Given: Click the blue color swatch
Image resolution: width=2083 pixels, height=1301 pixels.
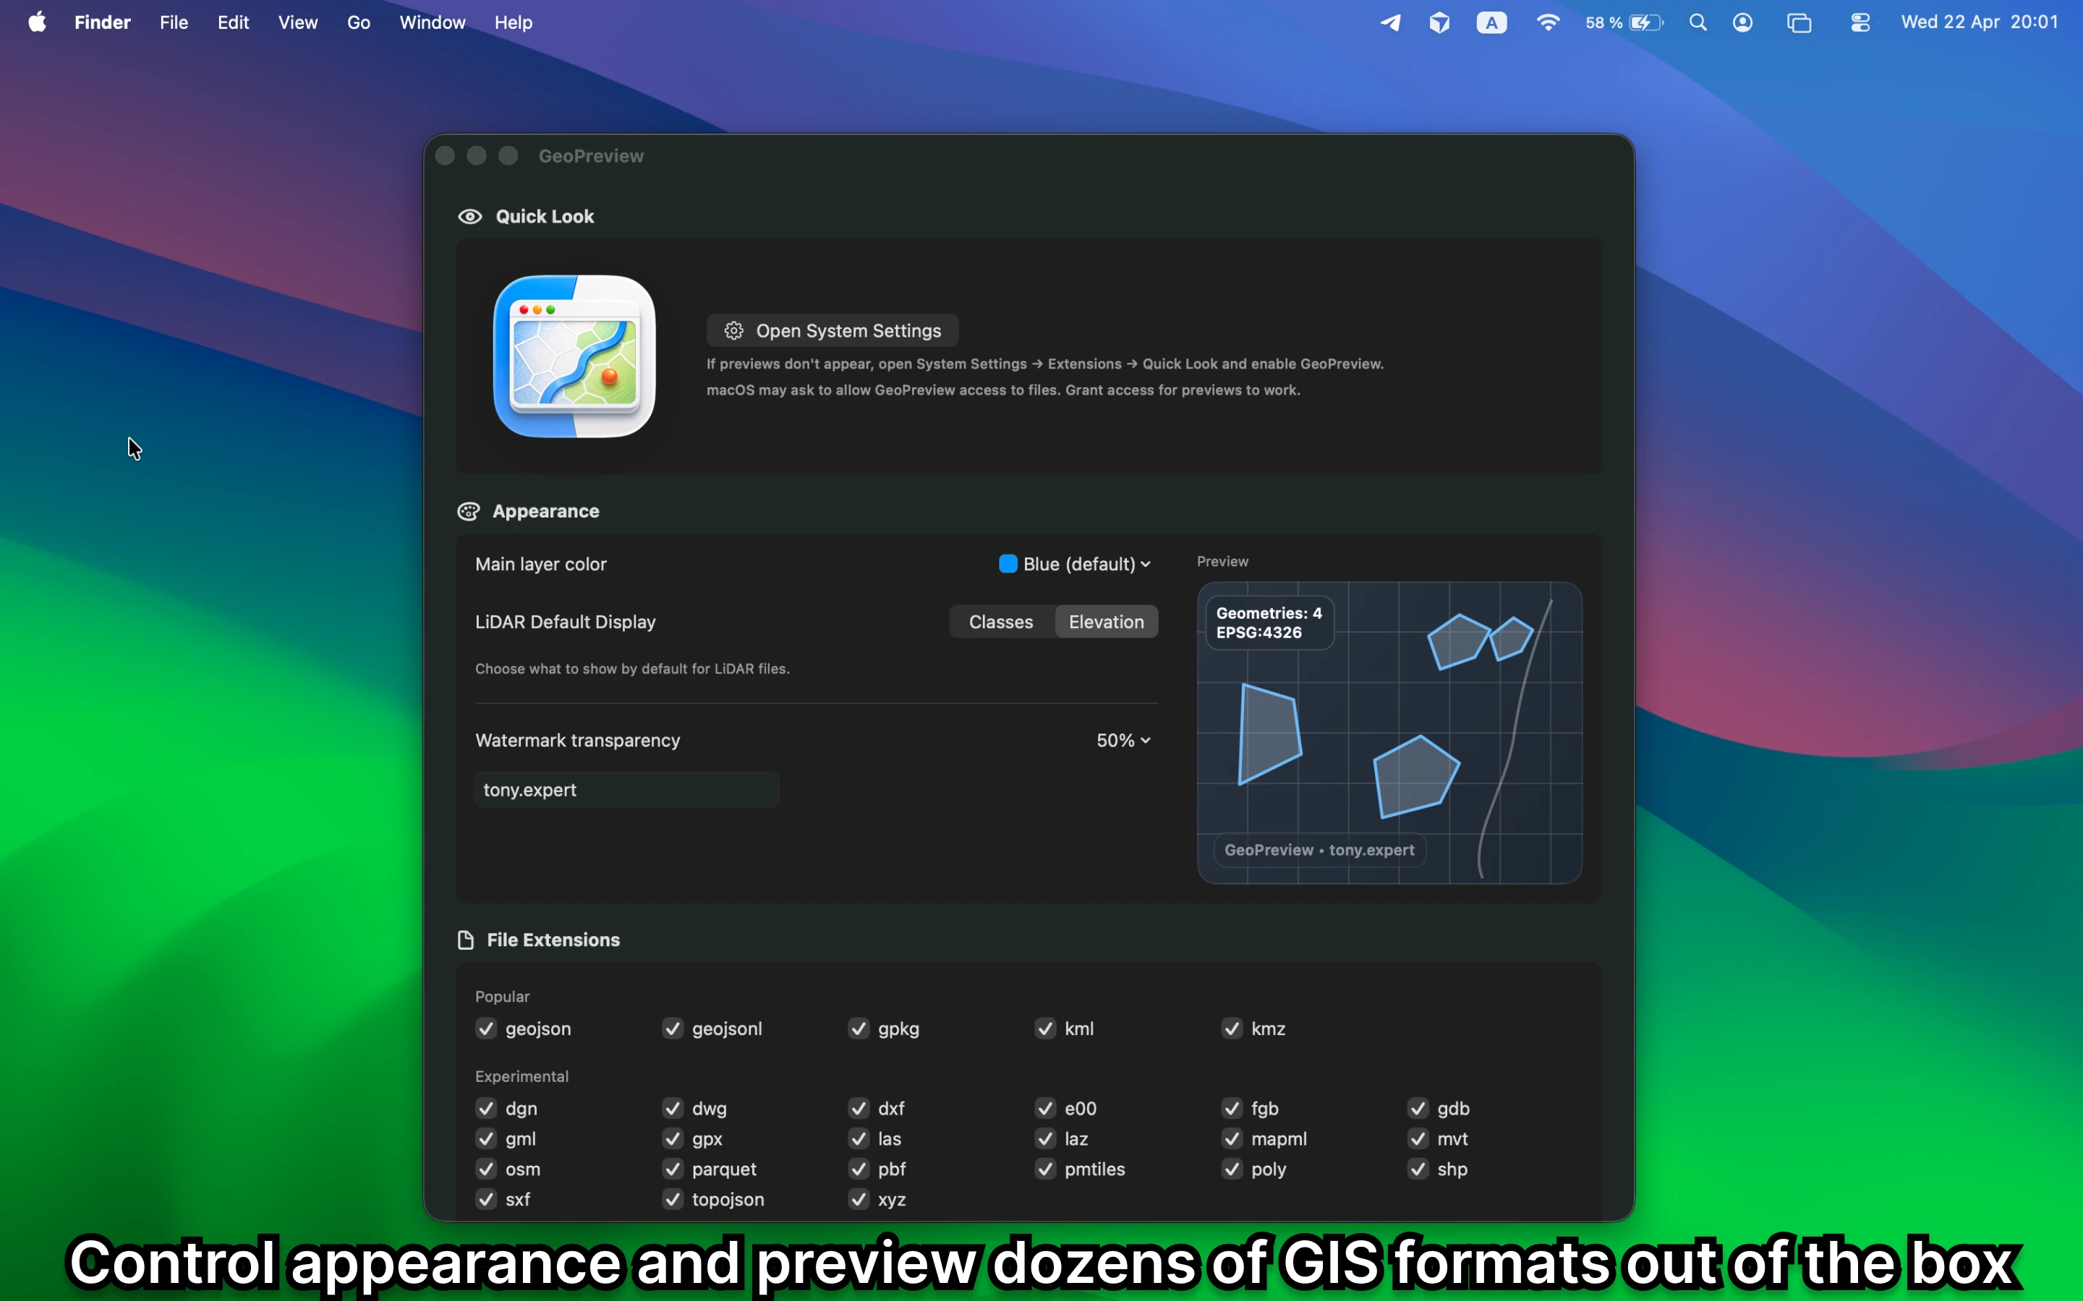Looking at the screenshot, I should pyautogui.click(x=1008, y=564).
